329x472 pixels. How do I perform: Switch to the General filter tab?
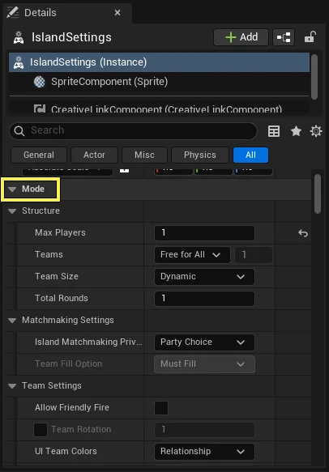(39, 155)
